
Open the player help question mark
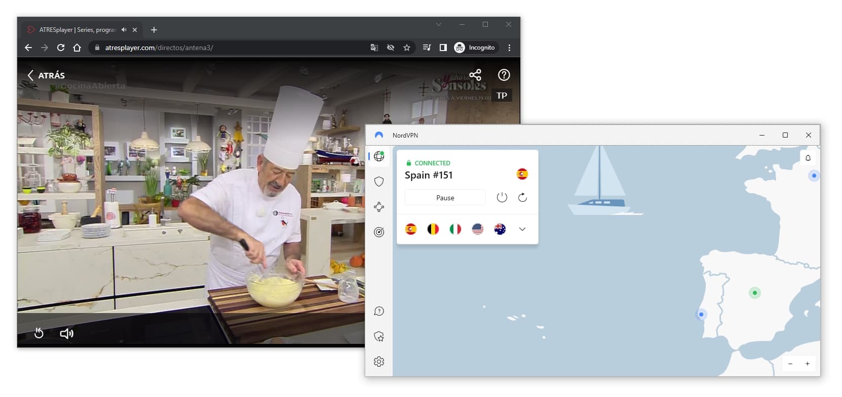pyautogui.click(x=504, y=75)
